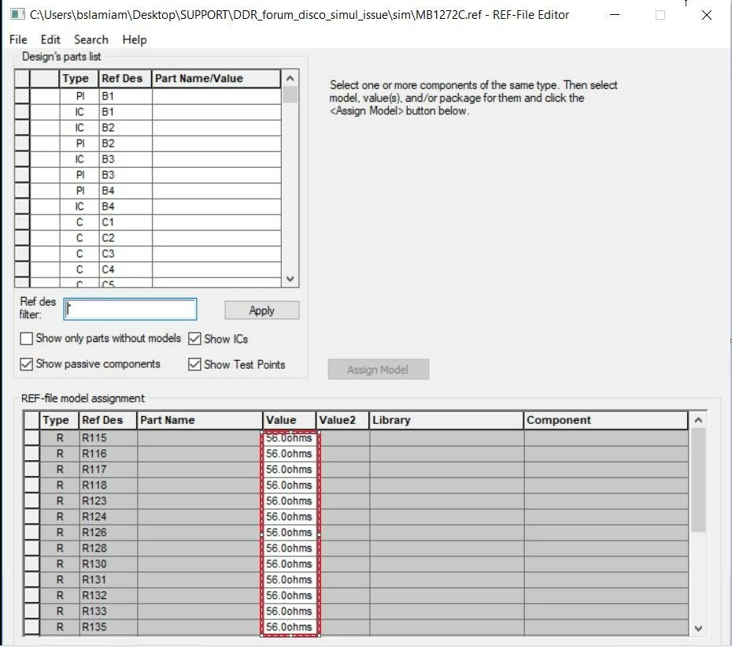Click the R117 ref des cell
Image resolution: width=732 pixels, height=647 pixels.
coord(108,470)
